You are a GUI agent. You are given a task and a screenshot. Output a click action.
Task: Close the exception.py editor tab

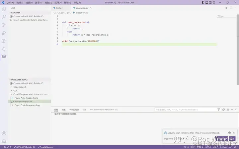(x=91, y=8)
